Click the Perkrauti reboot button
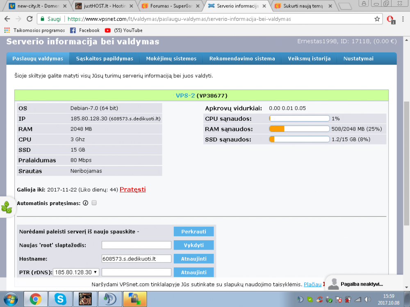 194,232
